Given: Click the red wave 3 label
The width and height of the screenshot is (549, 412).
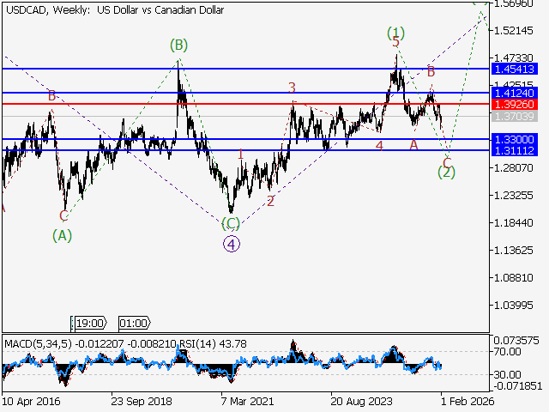Looking at the screenshot, I should tap(293, 88).
